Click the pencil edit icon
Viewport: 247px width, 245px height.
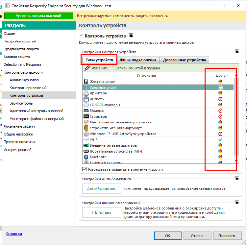(x=87, y=68)
